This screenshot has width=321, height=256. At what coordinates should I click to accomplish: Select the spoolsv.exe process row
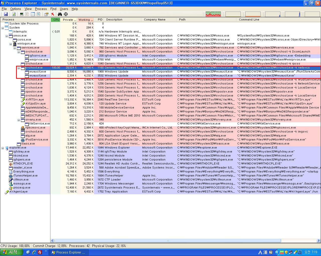click(160, 91)
